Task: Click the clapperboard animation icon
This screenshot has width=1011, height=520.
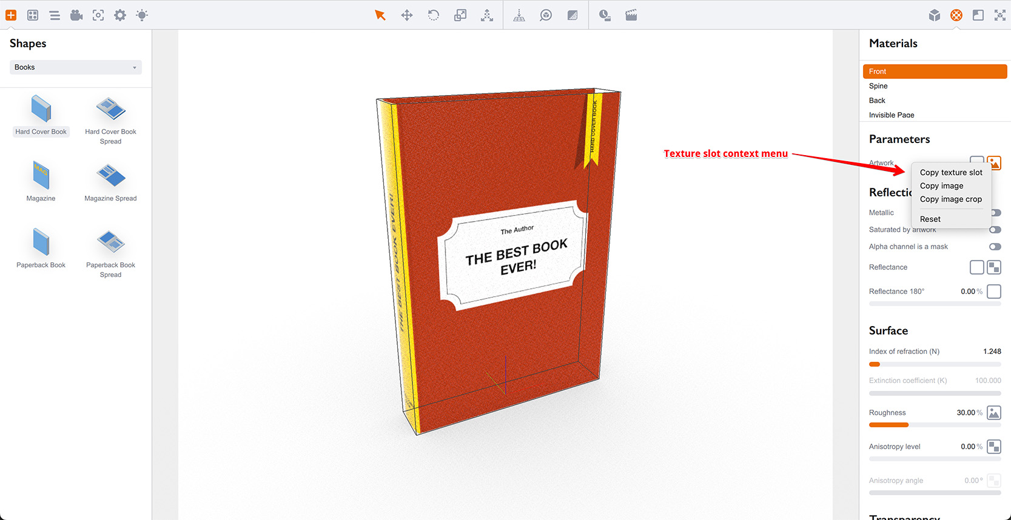Action: [631, 15]
